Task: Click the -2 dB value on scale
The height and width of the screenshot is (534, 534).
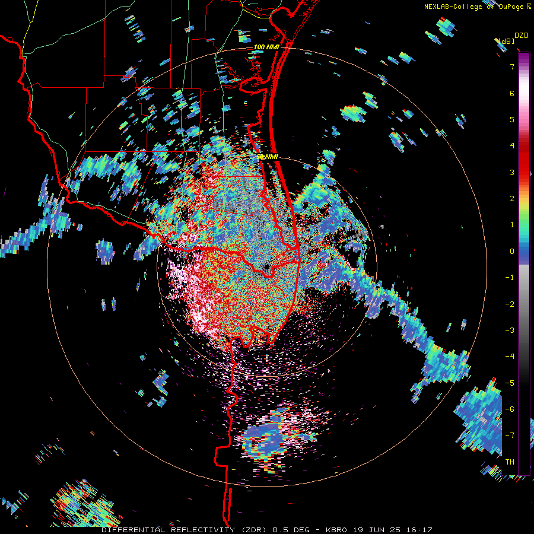Action: 510,304
